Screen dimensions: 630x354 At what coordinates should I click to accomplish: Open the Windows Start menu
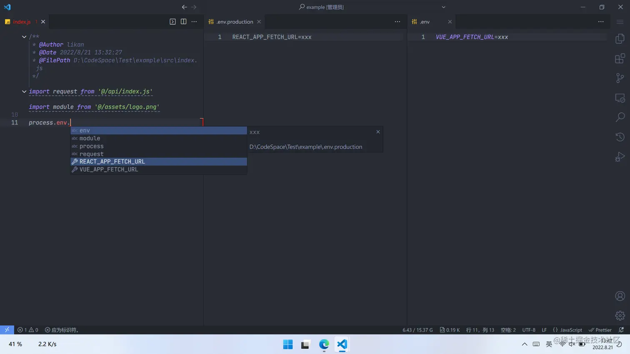[288, 344]
